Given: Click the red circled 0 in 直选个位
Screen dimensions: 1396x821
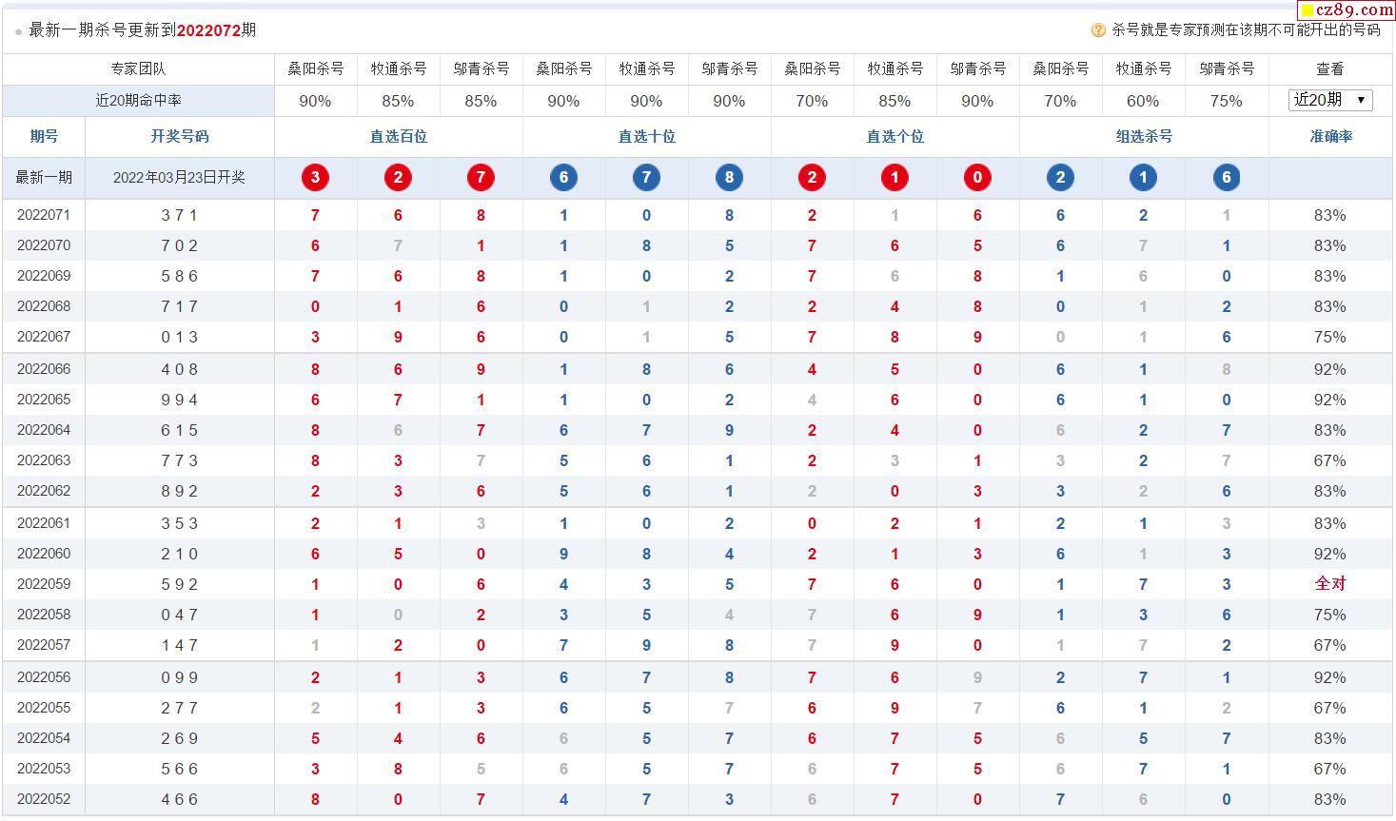Looking at the screenshot, I should [x=977, y=177].
